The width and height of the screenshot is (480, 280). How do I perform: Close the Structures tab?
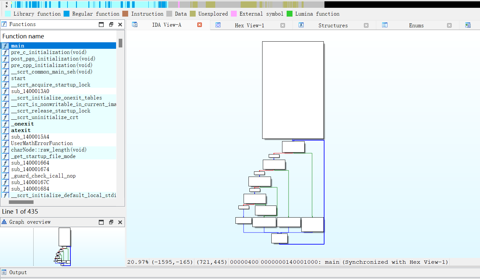366,25
